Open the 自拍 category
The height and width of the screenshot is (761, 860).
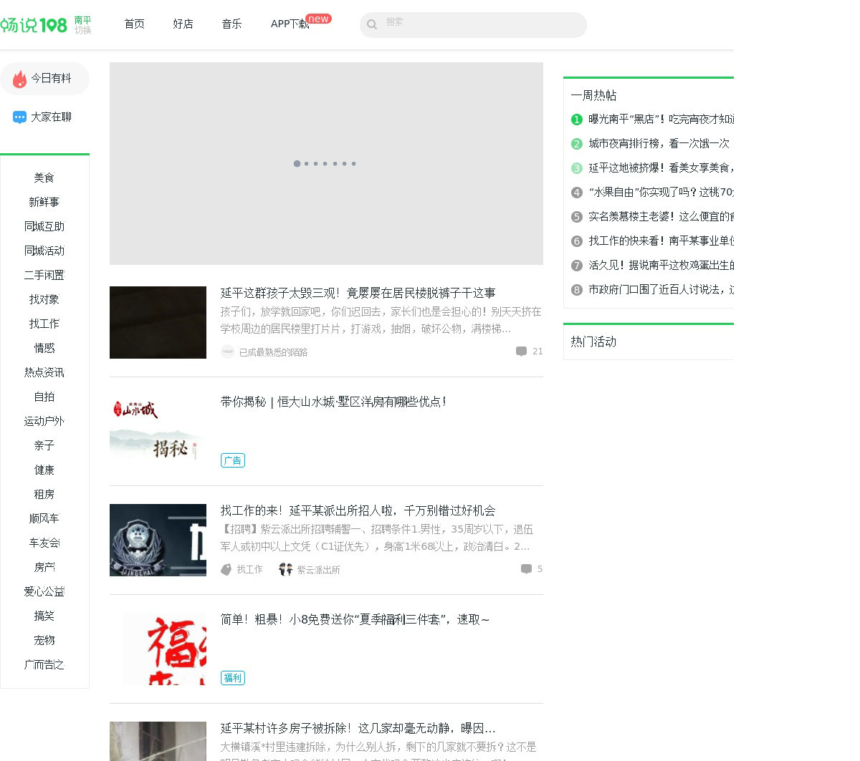[x=44, y=397]
